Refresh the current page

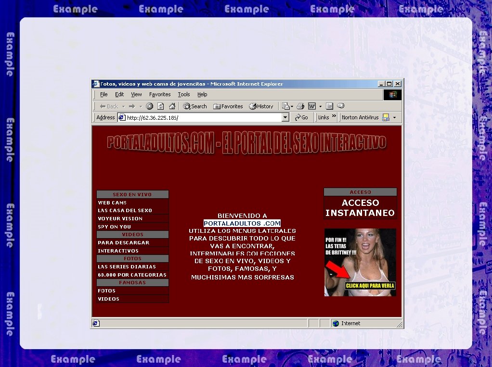click(x=161, y=106)
